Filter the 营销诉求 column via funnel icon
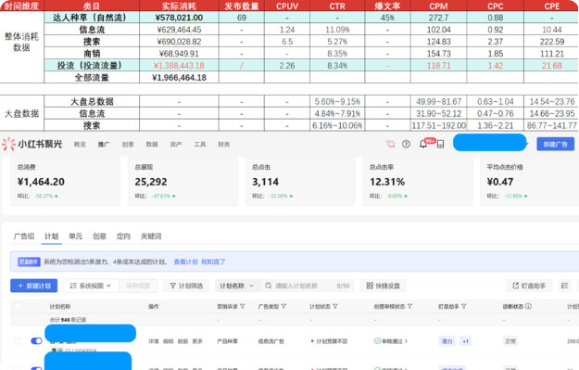The image size is (579, 370). pos(243,306)
